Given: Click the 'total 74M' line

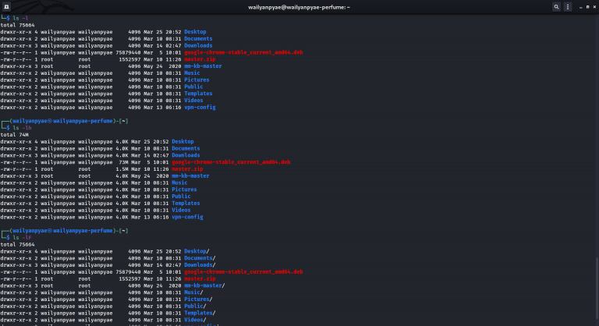Looking at the screenshot, I should coord(15,135).
